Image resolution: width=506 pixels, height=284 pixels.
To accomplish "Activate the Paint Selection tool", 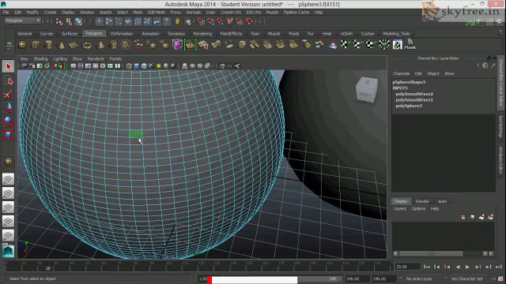I will 9,95.
